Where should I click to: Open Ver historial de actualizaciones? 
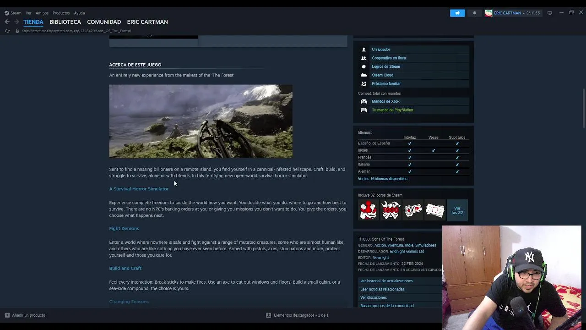(386, 281)
